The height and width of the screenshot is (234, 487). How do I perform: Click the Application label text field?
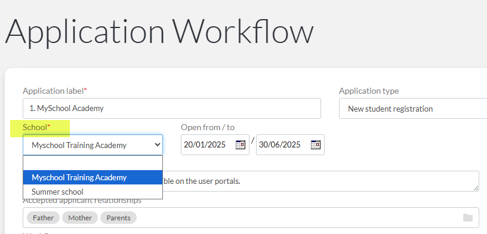[x=172, y=109]
